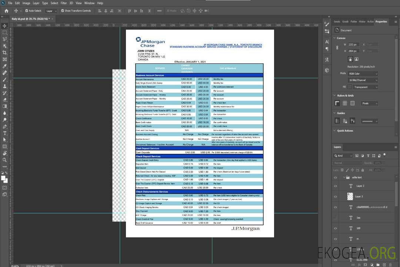Image resolution: width=400 pixels, height=267 pixels.
Task: Select the Horizontal Type tool
Action: (4, 133)
